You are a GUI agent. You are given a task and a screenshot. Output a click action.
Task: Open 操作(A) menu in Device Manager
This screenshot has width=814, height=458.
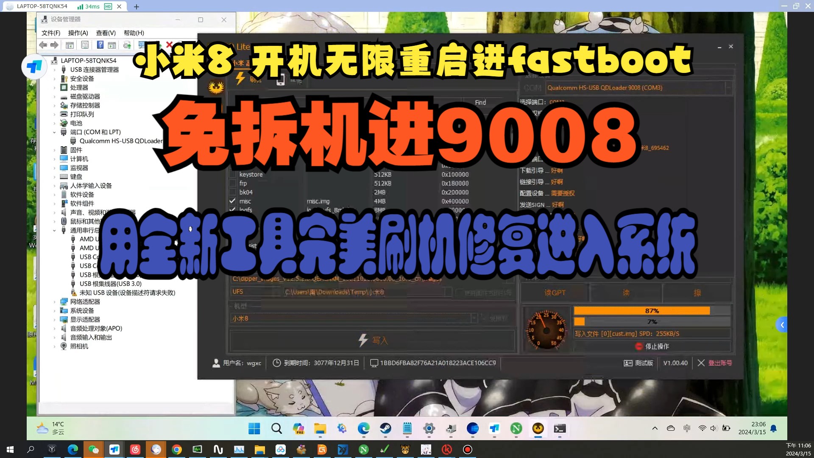pos(78,33)
